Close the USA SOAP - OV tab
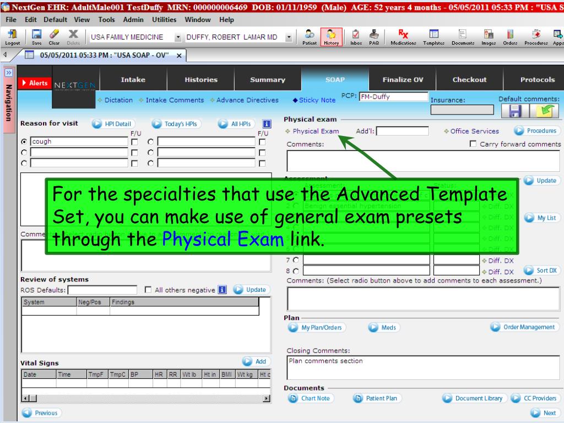The image size is (564, 423). point(179,56)
